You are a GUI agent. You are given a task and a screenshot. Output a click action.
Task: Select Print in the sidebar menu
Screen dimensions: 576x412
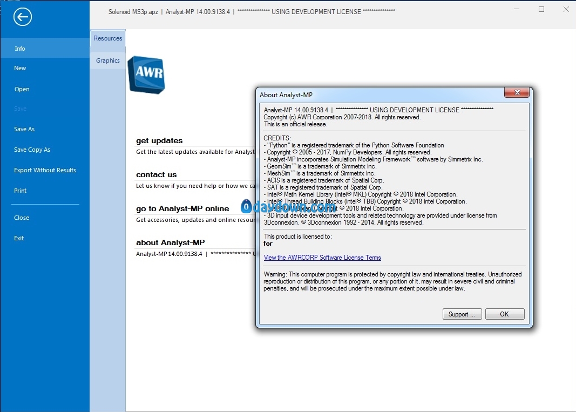coord(20,191)
